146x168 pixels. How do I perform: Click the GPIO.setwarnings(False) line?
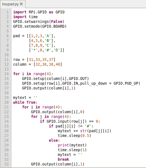click(x=39, y=22)
